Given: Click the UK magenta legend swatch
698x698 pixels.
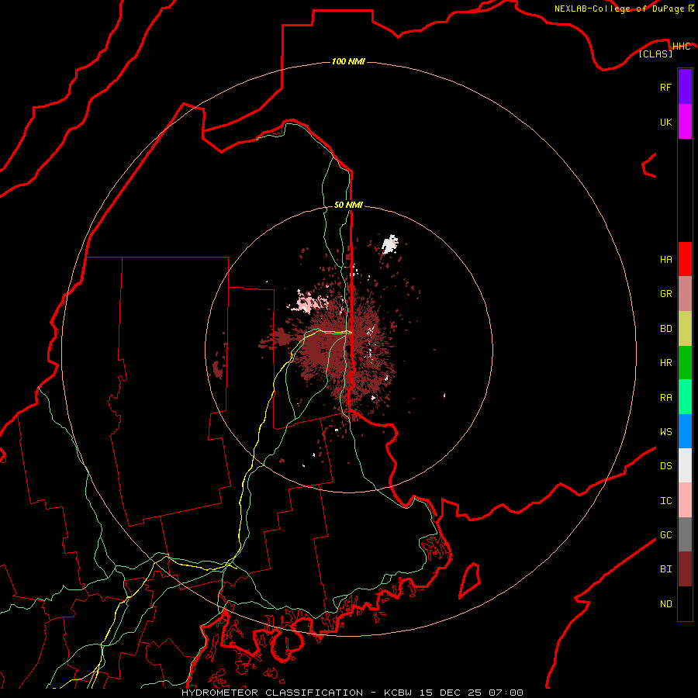Looking at the screenshot, I should click(685, 122).
